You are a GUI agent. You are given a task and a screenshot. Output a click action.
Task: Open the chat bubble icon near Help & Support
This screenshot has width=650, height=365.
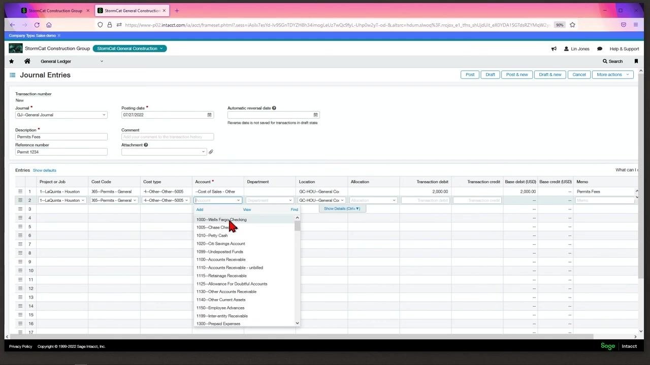tap(600, 49)
